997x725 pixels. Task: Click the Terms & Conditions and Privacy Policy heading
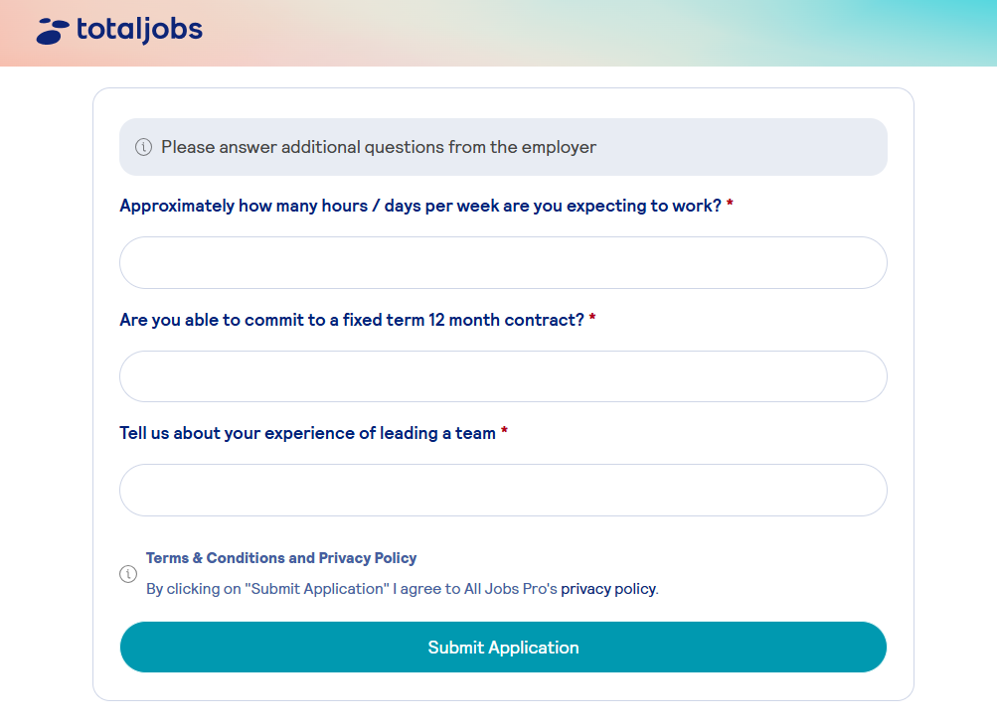coord(281,558)
